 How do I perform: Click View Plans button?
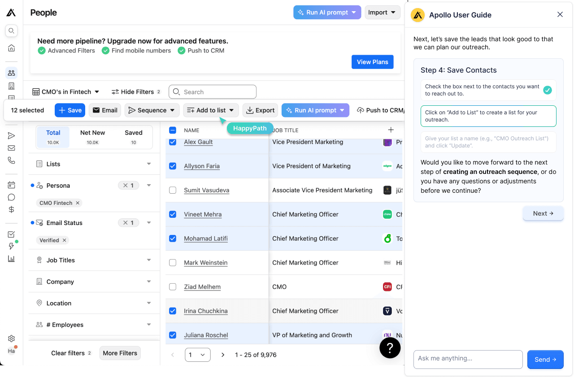[373, 62]
